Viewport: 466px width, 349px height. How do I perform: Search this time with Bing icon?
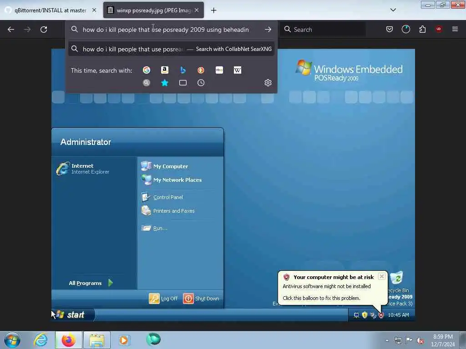pos(183,70)
